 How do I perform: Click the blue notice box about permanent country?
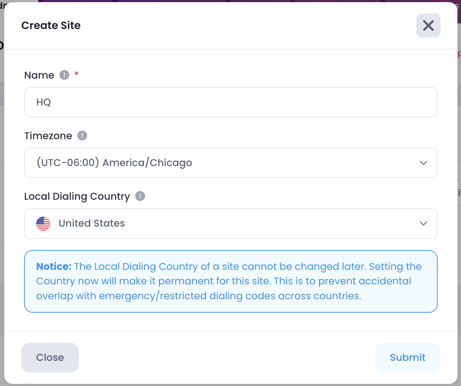(x=231, y=282)
